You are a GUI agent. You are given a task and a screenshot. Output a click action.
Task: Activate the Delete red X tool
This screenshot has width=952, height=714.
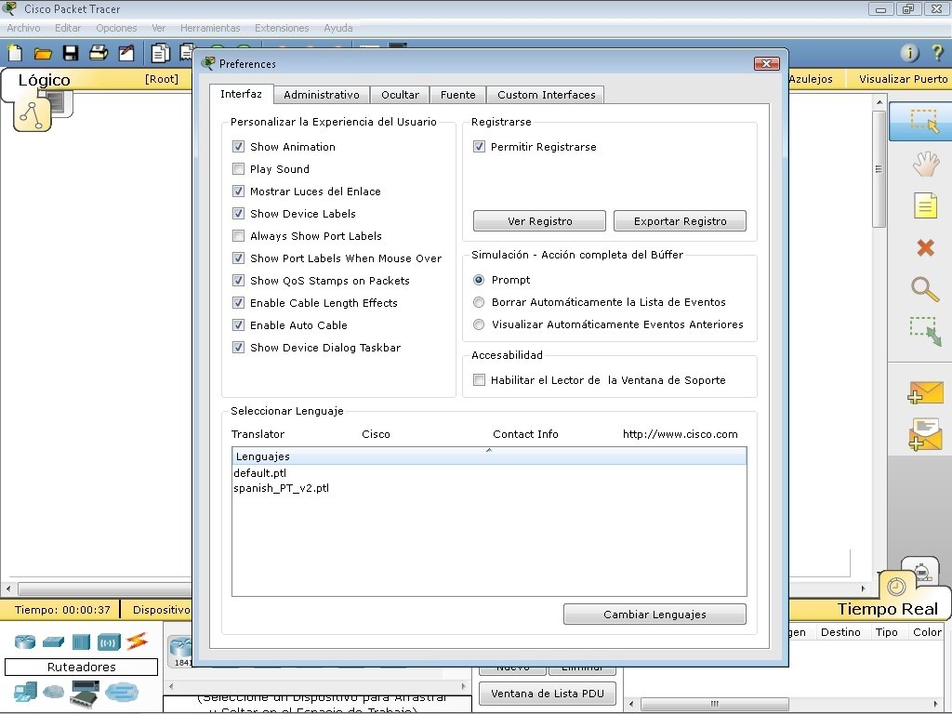[x=925, y=247]
